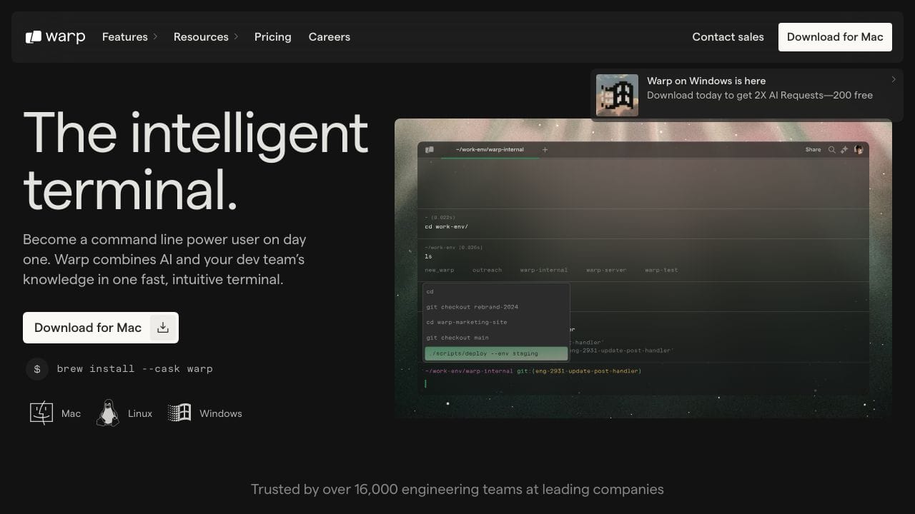Select the "cd" suggestion in the terminal list
This screenshot has width=915, height=514.
coord(497,292)
